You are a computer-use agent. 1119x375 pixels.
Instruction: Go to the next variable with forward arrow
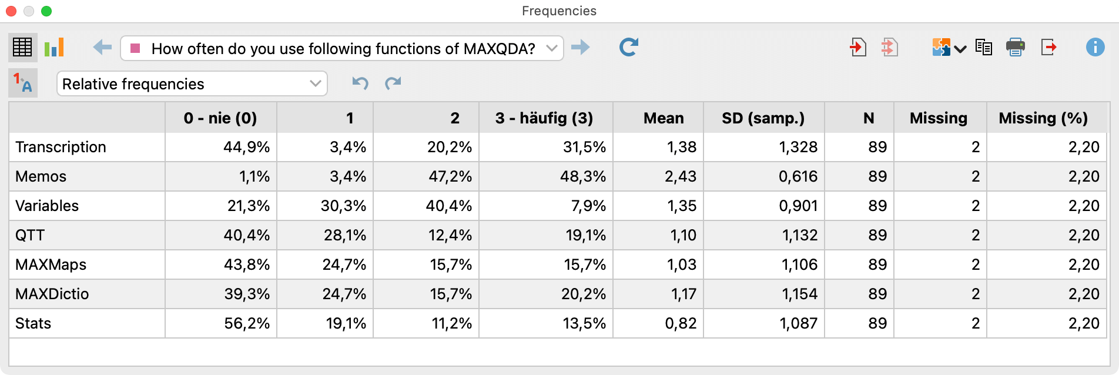(x=581, y=47)
